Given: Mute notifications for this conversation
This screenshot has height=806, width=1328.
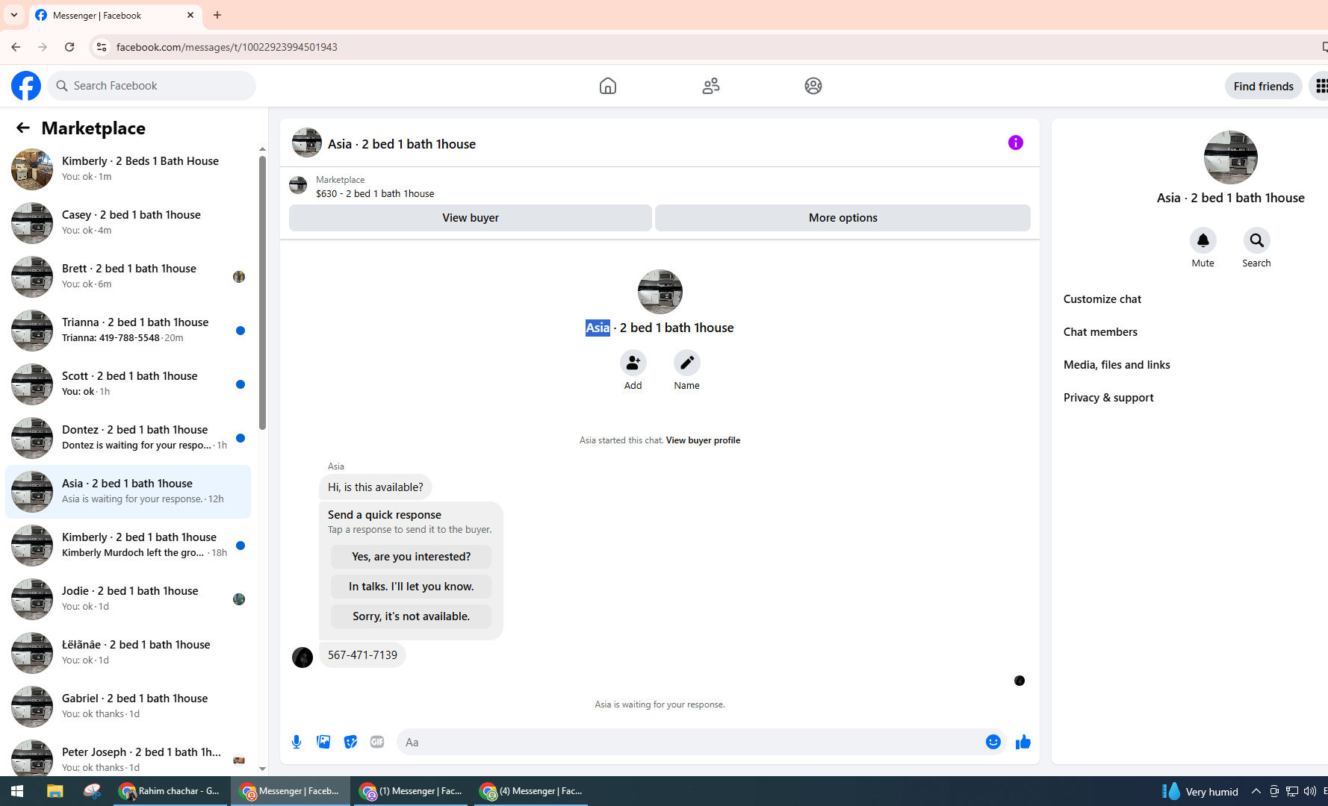Looking at the screenshot, I should 1203,240.
